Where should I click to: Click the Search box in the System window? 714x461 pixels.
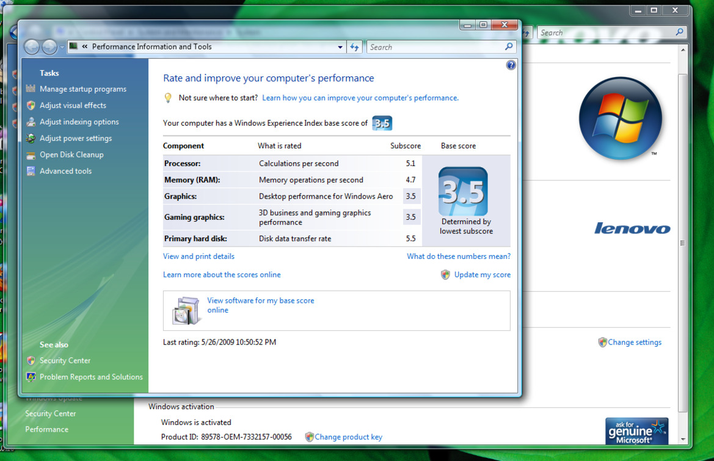(611, 32)
